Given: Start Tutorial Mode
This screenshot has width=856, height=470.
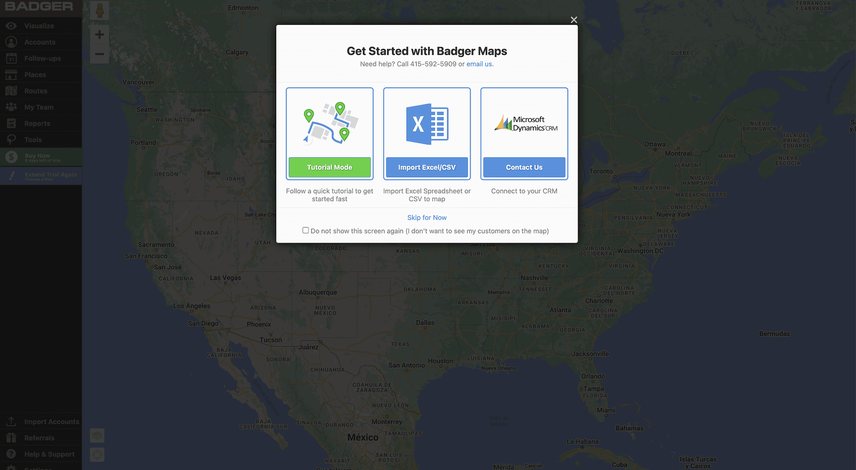Looking at the screenshot, I should pyautogui.click(x=330, y=168).
